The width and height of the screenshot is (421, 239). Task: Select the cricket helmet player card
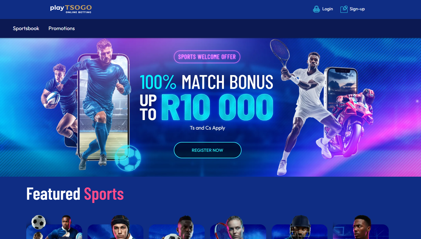[x=300, y=228]
